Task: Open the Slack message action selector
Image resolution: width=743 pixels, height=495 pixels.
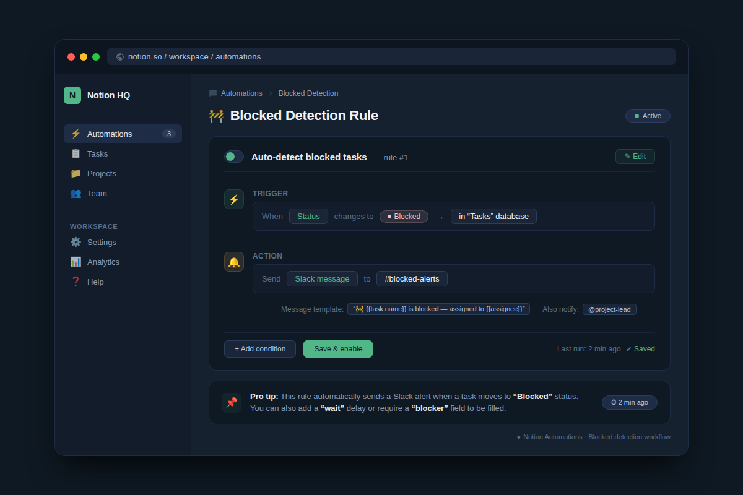Action: (322, 279)
